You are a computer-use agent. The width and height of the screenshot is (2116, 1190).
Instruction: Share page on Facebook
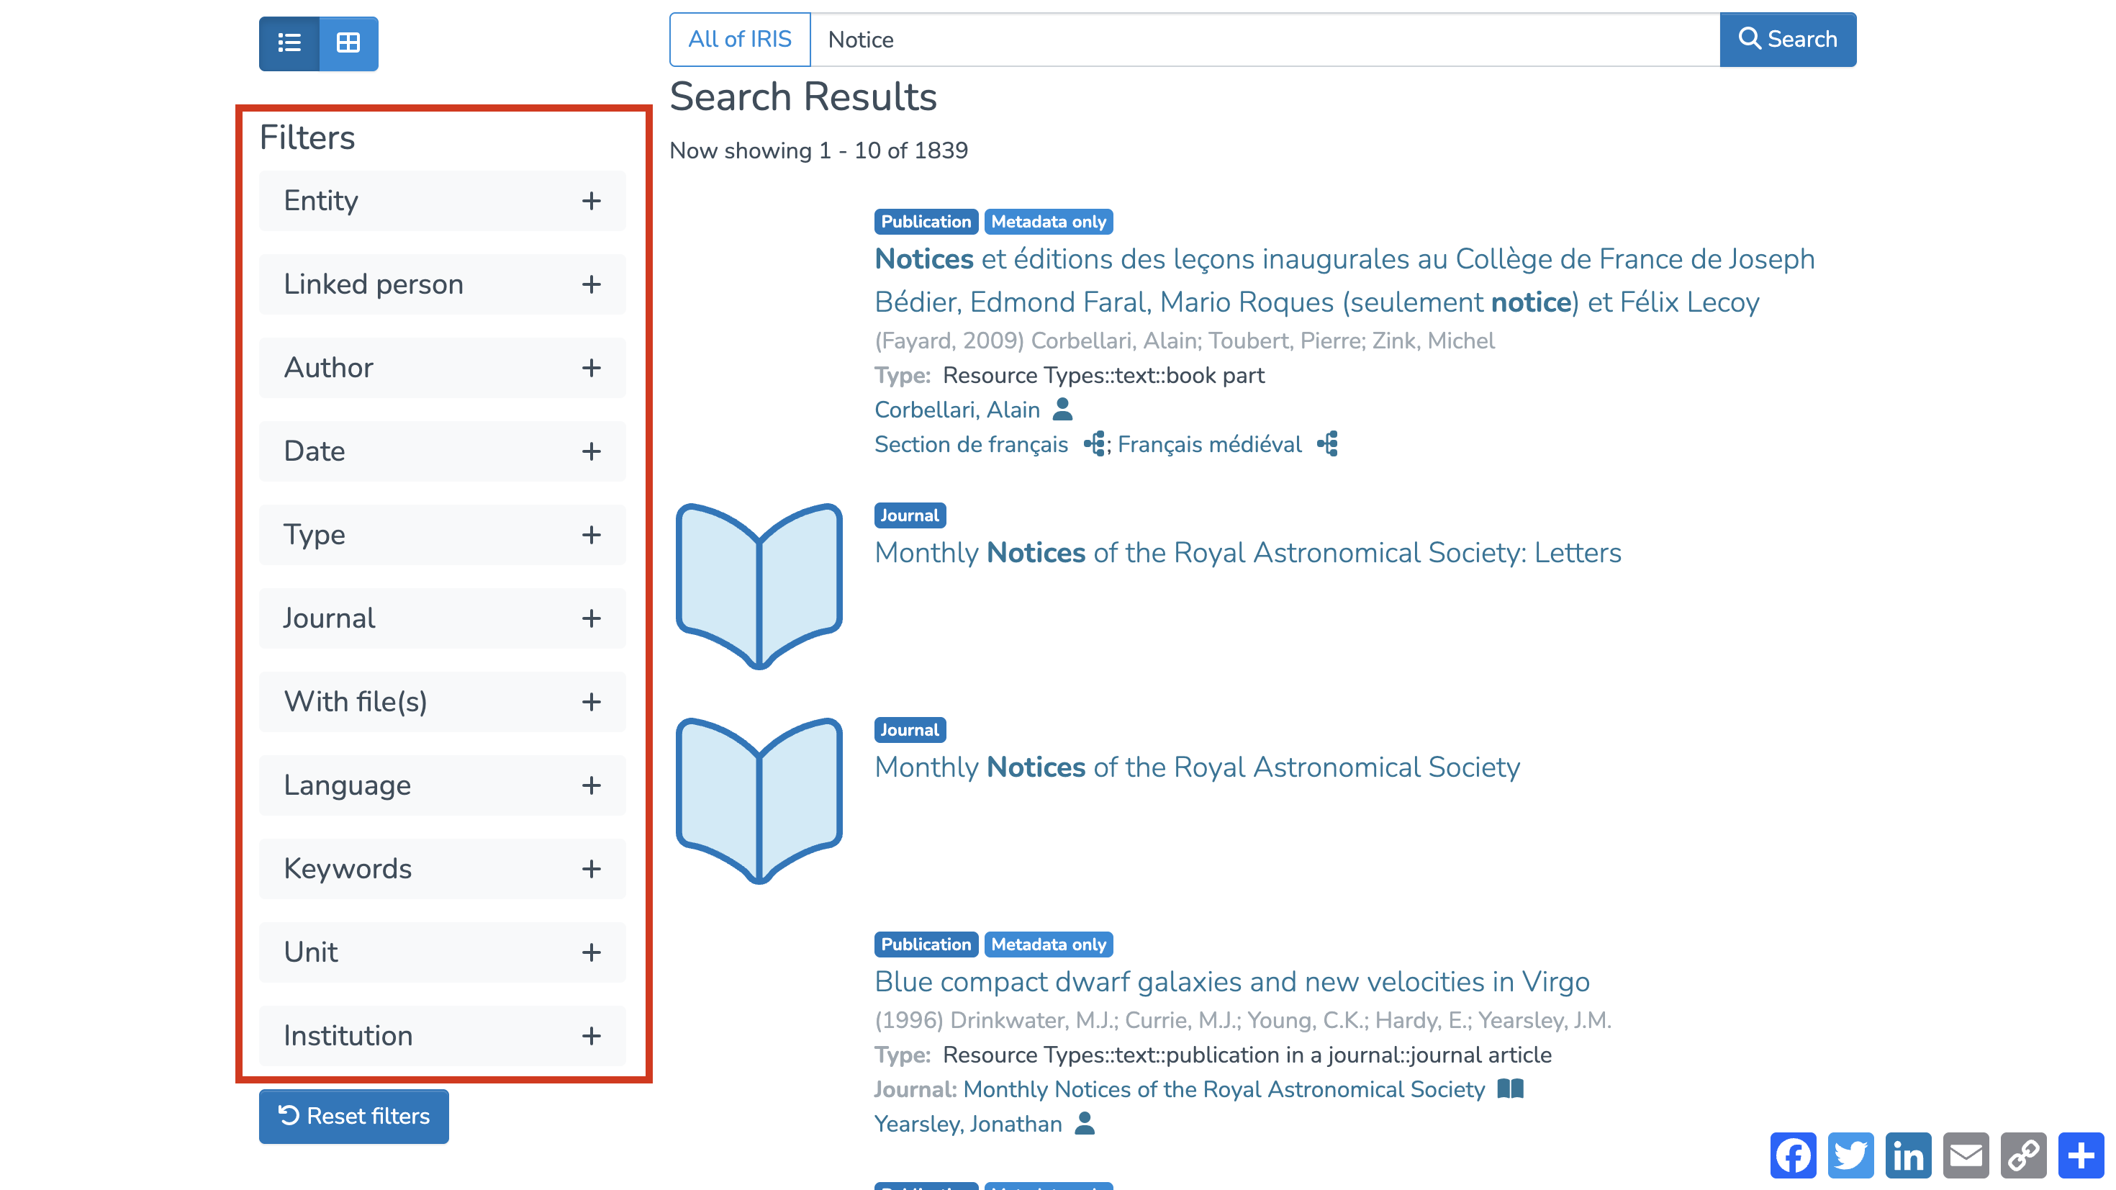1793,1155
